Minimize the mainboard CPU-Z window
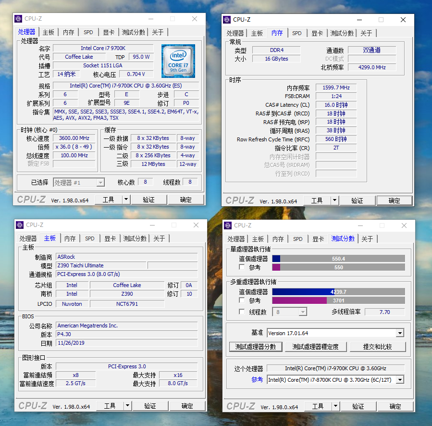The image size is (432, 426). click(x=152, y=225)
